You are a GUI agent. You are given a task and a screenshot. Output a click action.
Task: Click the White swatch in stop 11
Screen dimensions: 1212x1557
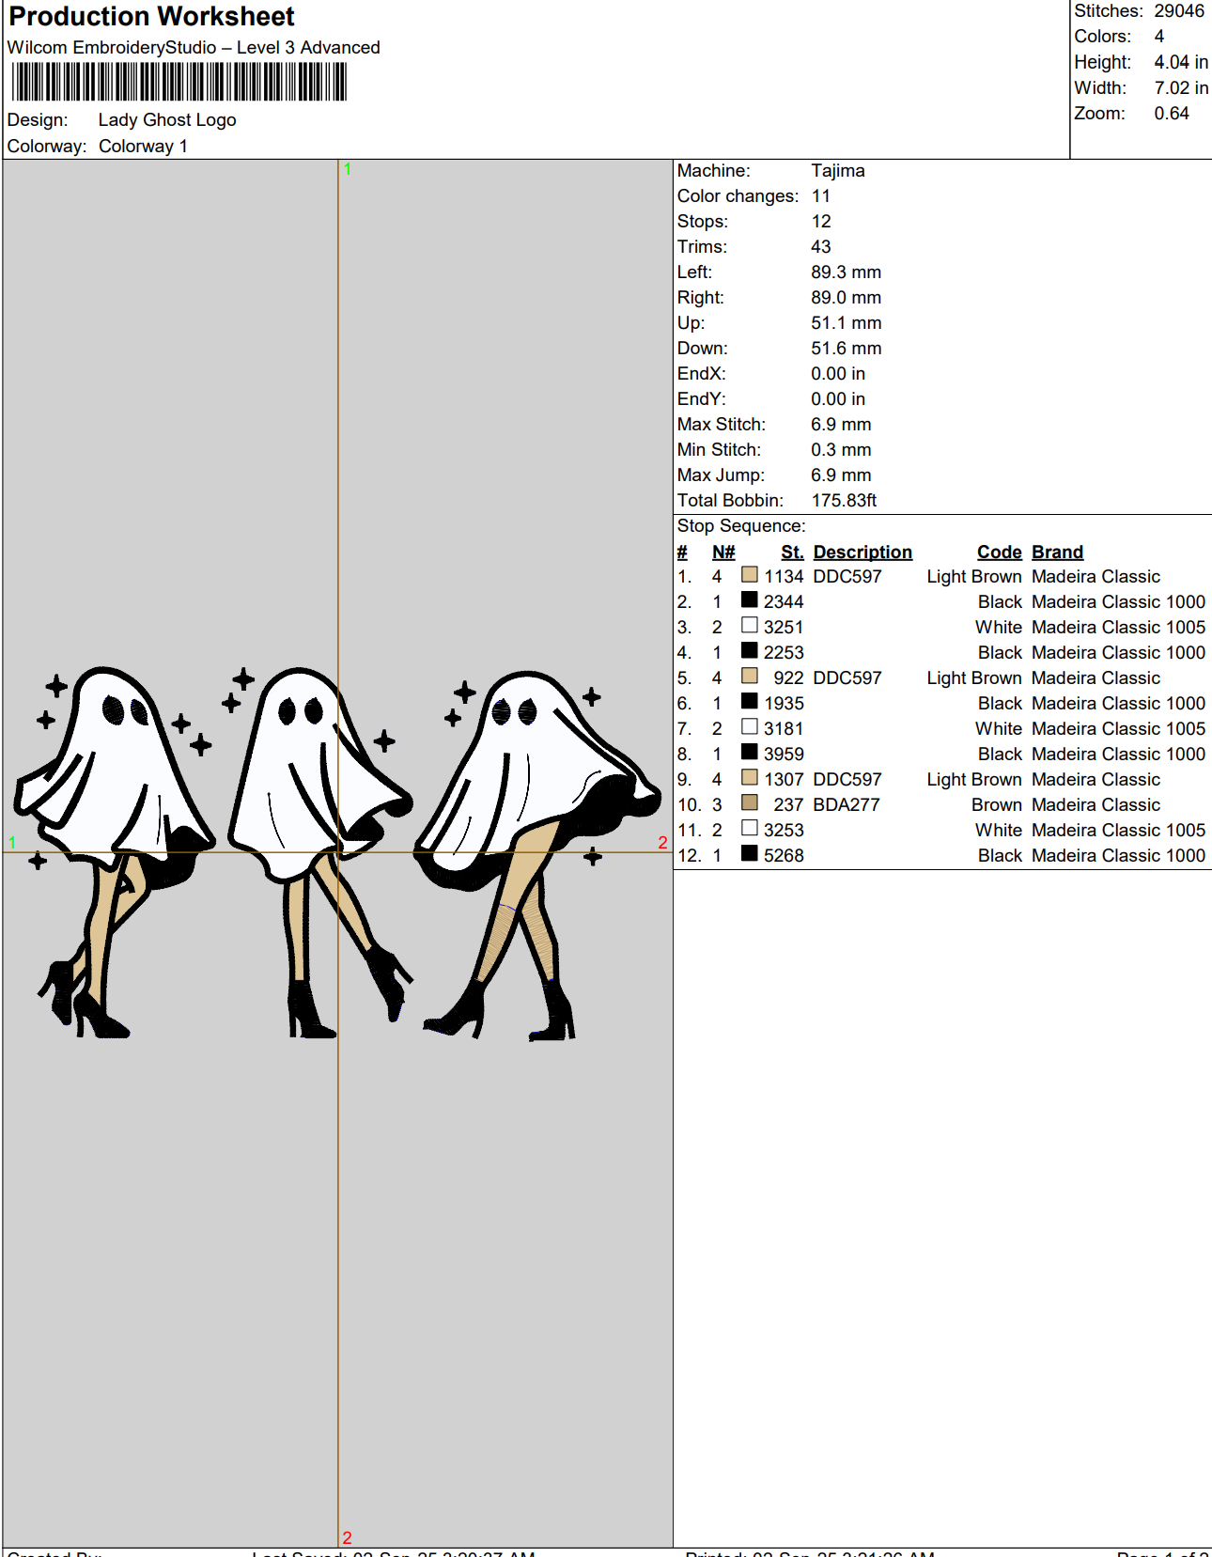point(749,829)
